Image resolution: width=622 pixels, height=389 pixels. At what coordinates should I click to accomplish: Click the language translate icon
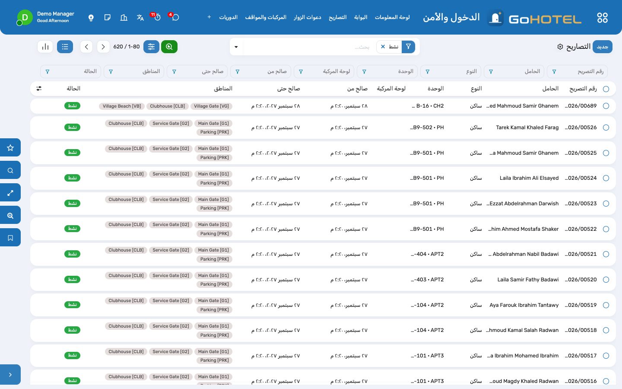(x=140, y=17)
